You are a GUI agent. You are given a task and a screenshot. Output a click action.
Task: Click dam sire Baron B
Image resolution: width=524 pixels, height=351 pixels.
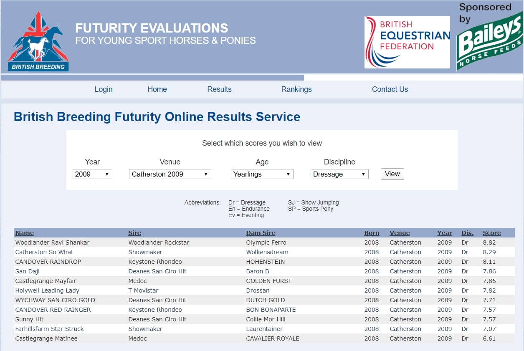coord(258,271)
